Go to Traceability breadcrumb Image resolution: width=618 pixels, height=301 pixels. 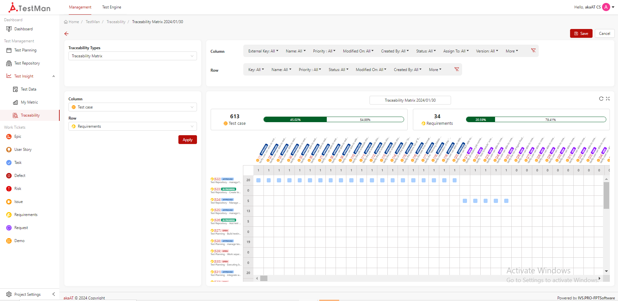pos(116,22)
